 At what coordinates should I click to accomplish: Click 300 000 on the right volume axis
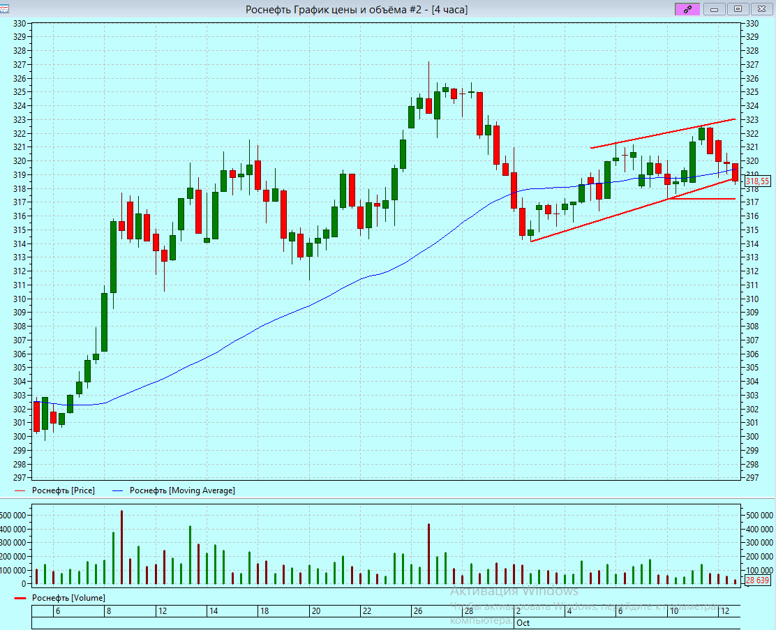click(x=759, y=543)
